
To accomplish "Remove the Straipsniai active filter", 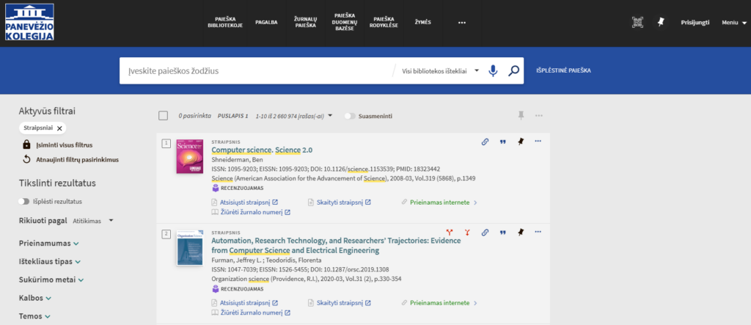I will point(60,128).
